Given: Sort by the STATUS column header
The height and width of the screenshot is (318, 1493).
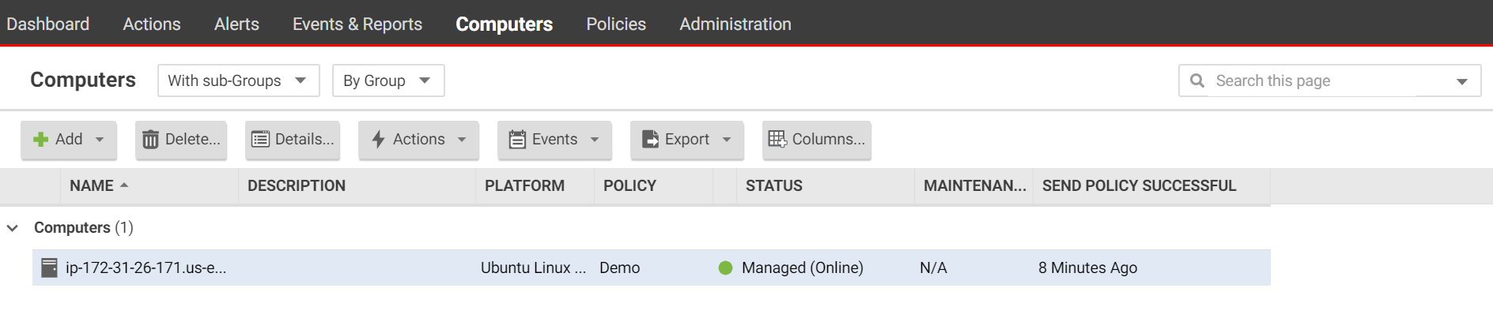Looking at the screenshot, I should [x=773, y=185].
